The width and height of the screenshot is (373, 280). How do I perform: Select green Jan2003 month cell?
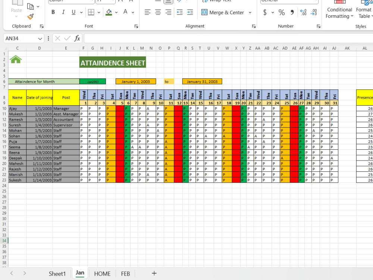coord(93,82)
